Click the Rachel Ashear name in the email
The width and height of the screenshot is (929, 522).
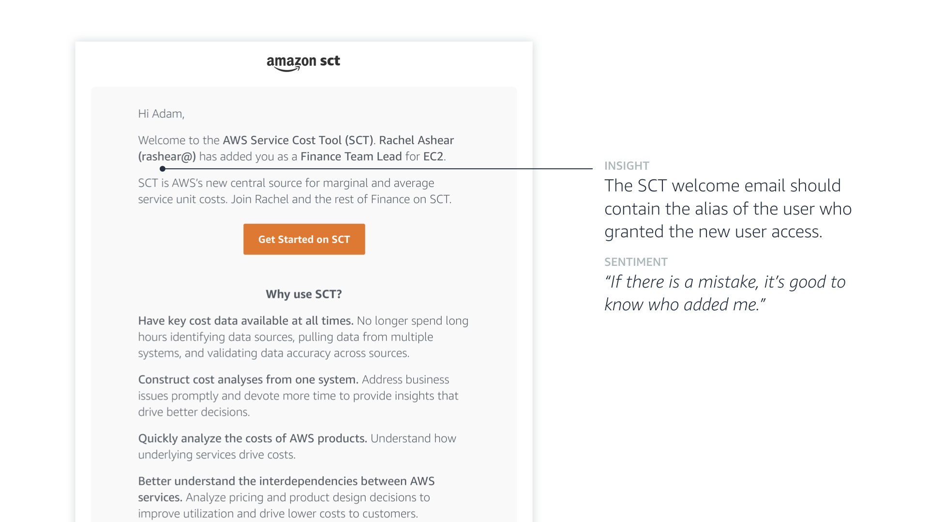pyautogui.click(x=416, y=140)
